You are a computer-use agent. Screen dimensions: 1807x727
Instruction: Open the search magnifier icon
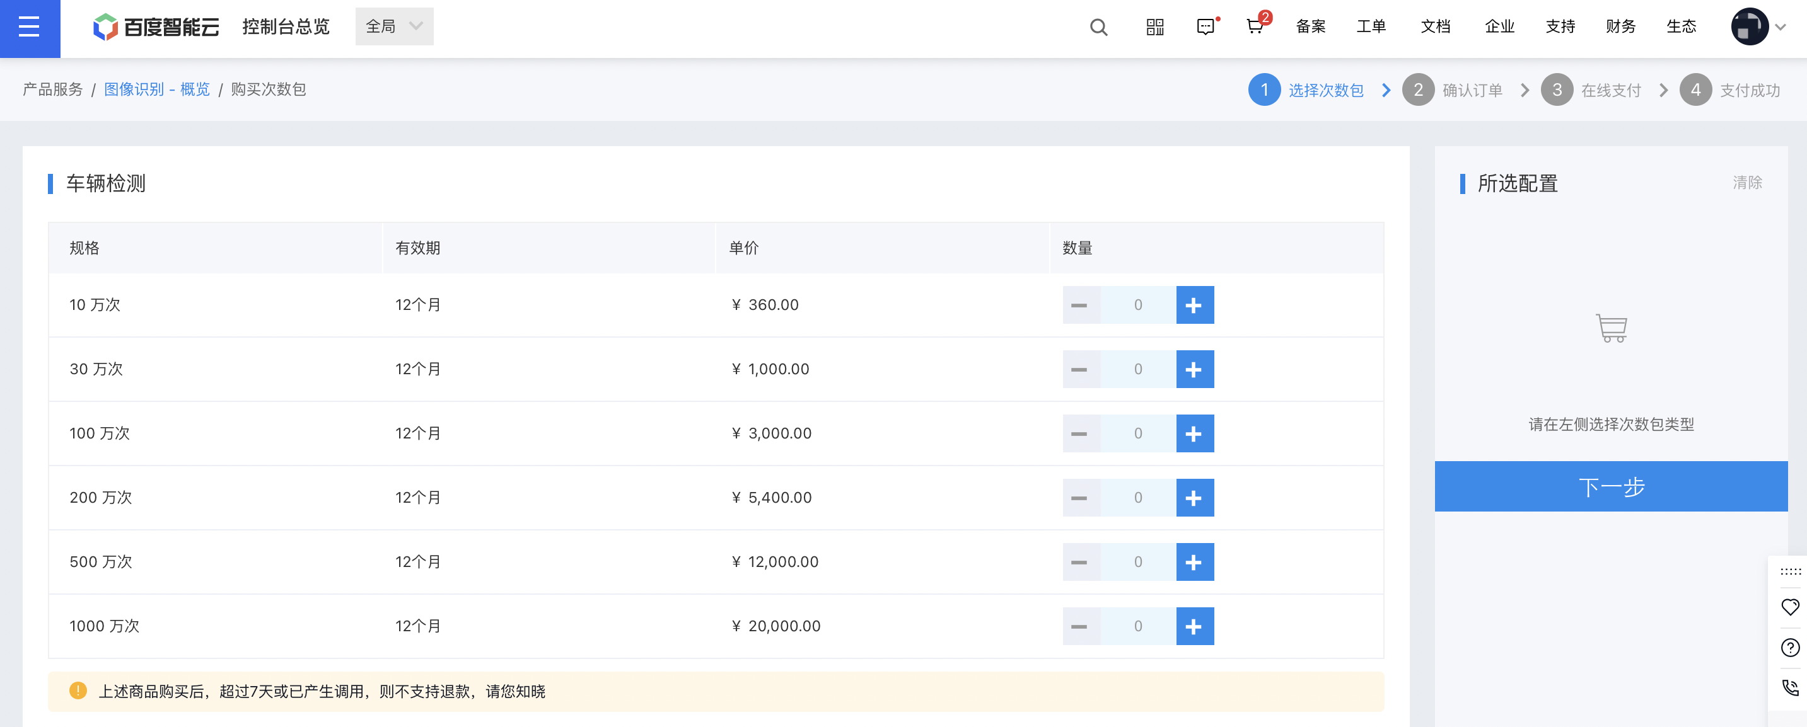click(x=1098, y=27)
